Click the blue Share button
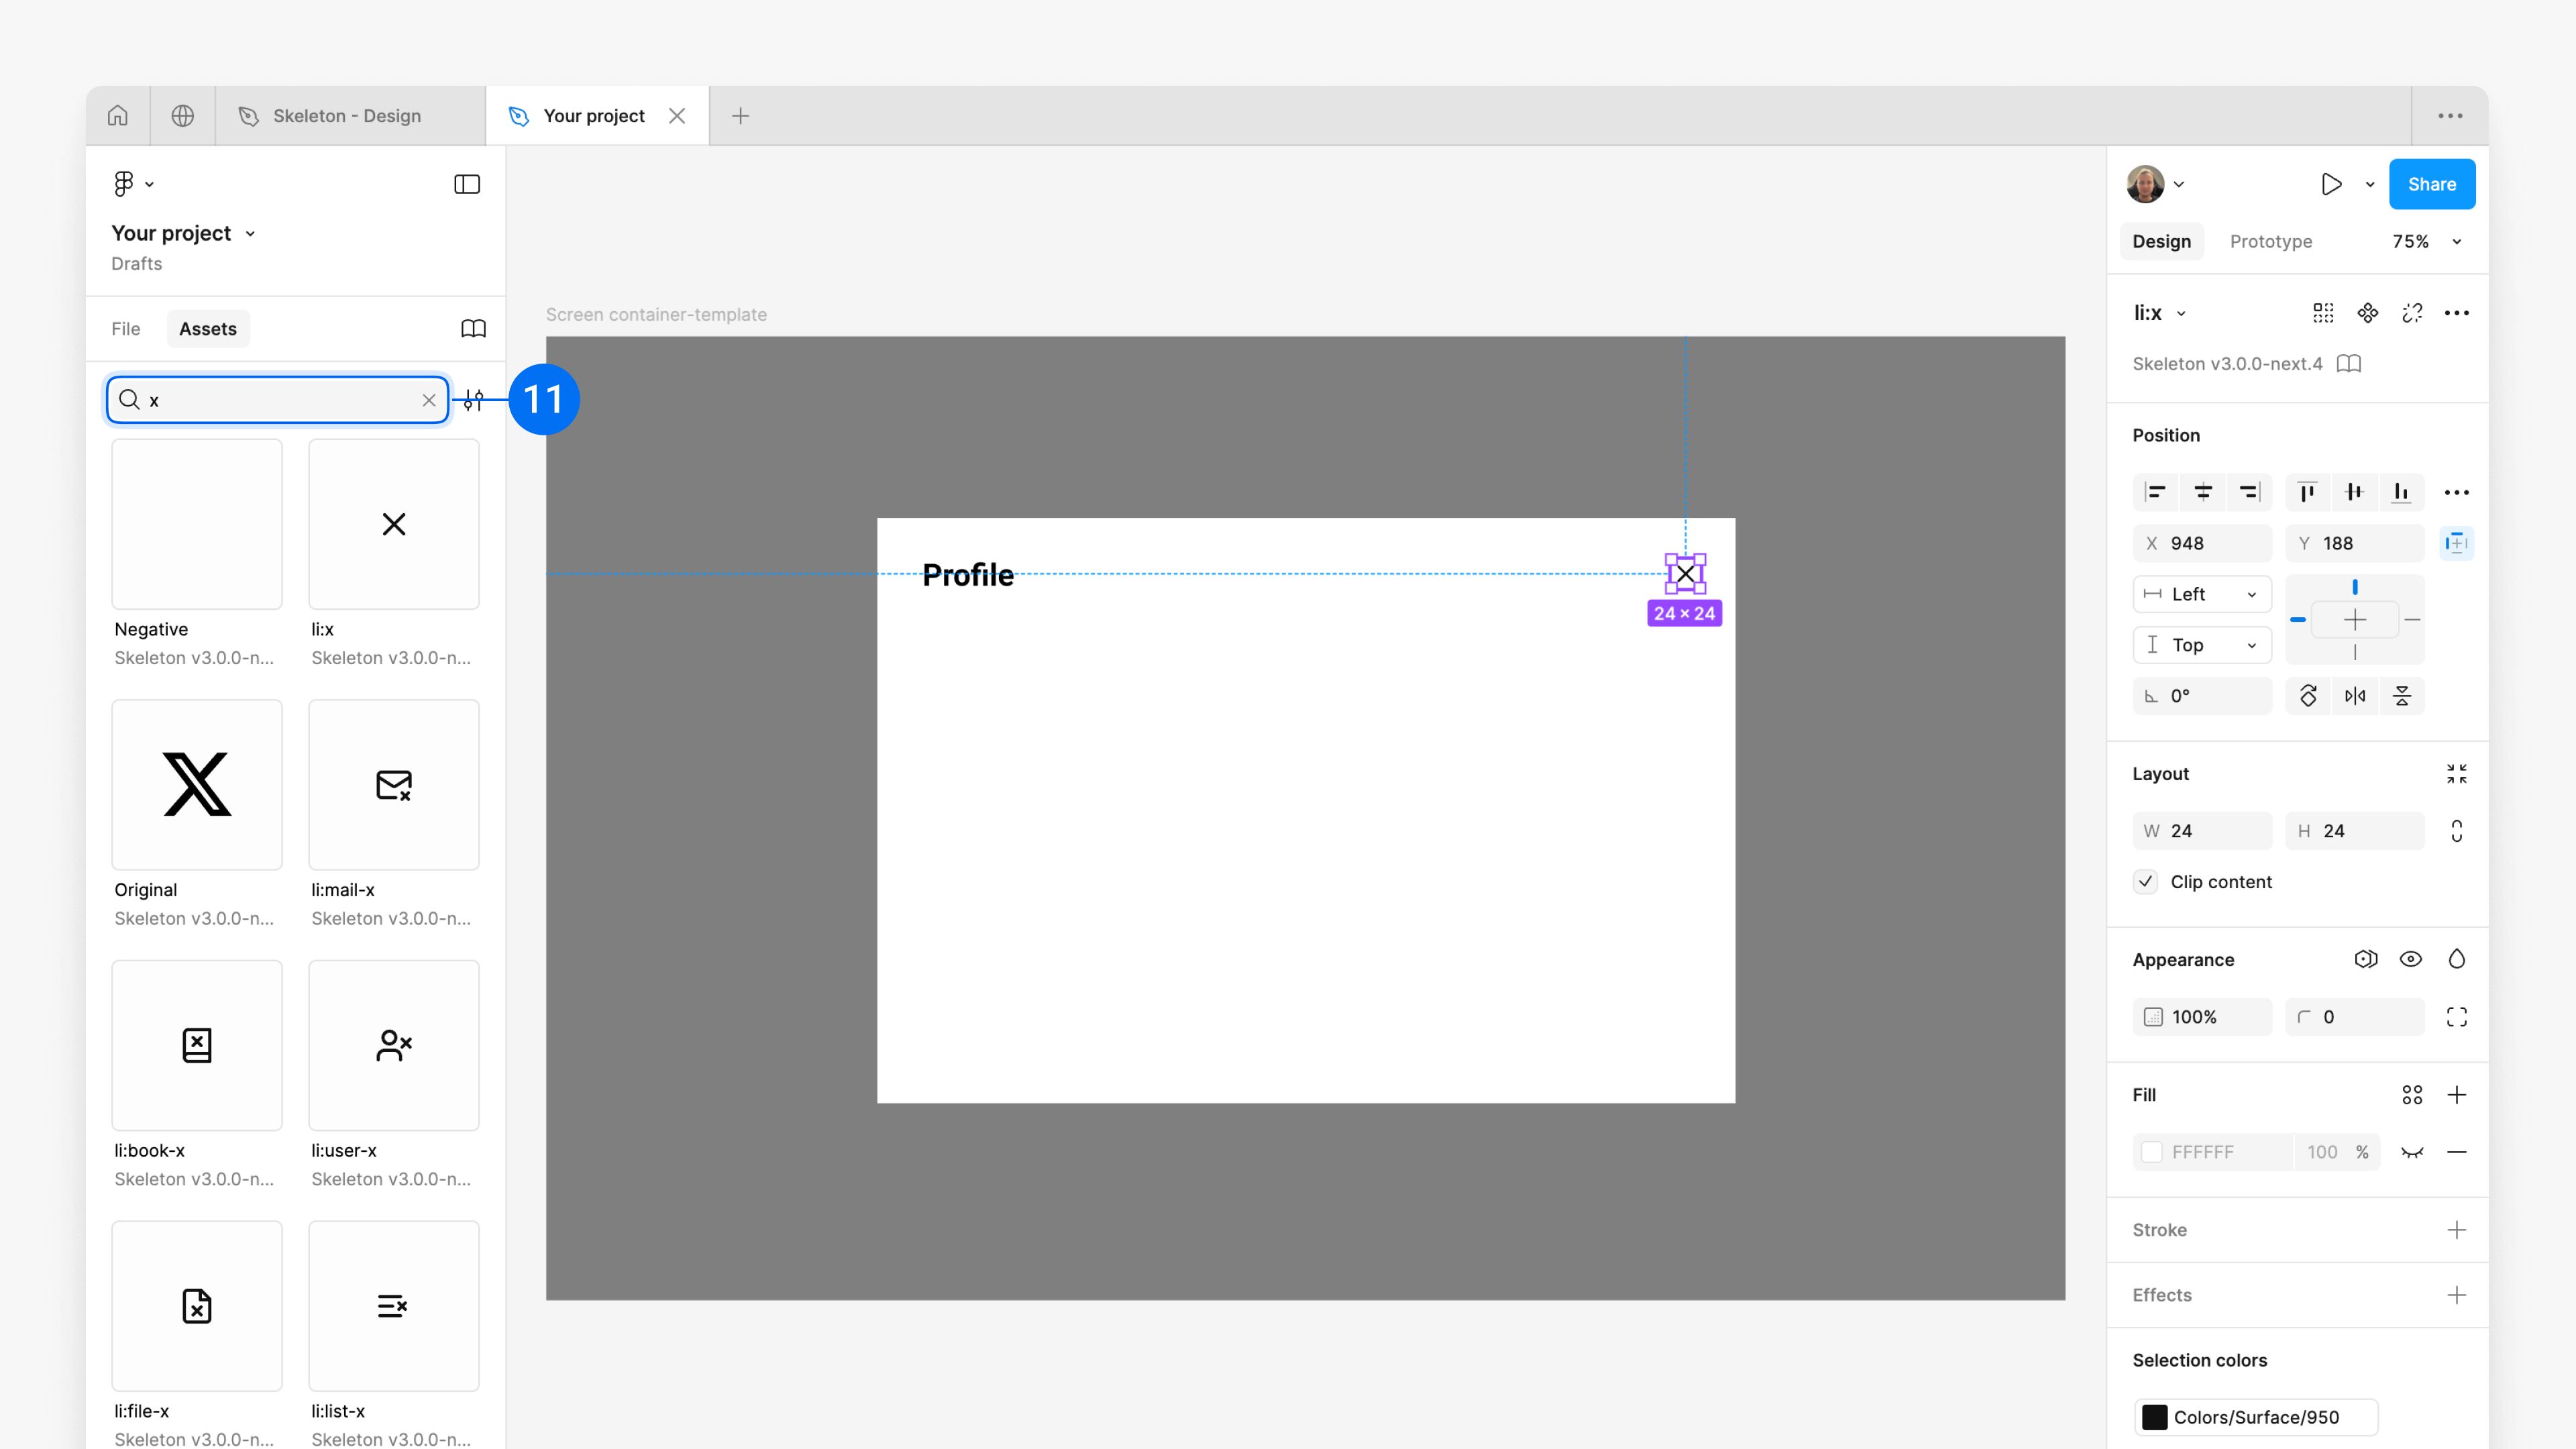Screen dimensions: 2576x1449 tap(2431, 184)
